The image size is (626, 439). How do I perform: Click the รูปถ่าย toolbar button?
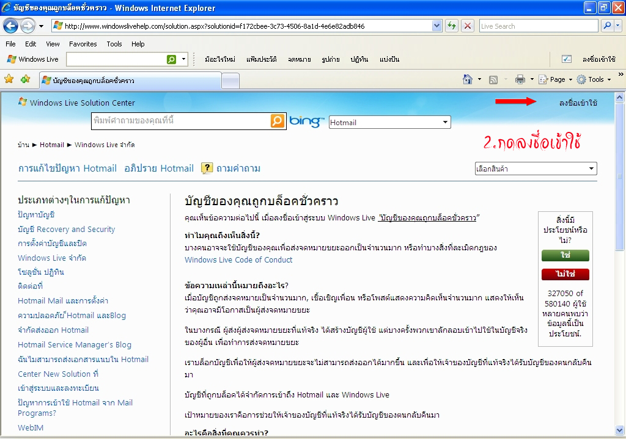[331, 59]
